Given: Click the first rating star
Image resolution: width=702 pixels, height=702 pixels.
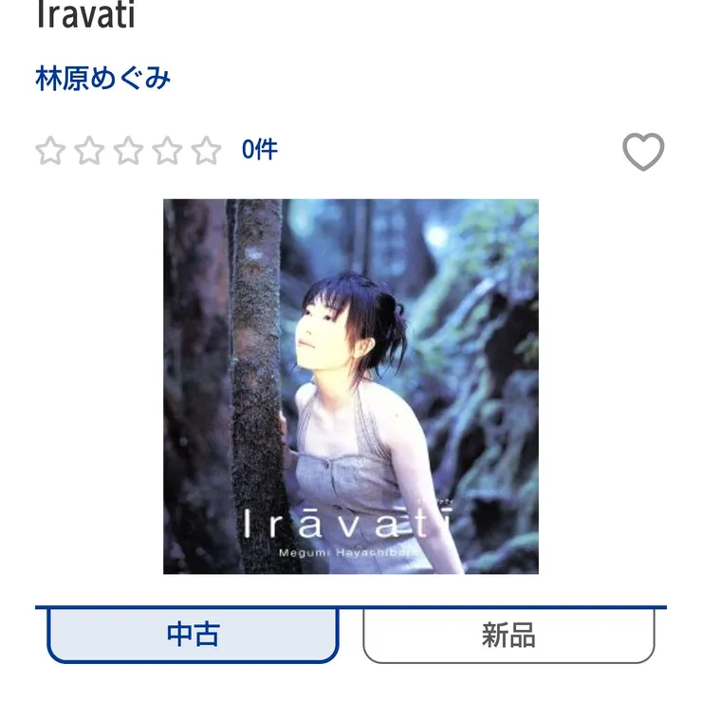Looking at the screenshot, I should (x=50, y=151).
